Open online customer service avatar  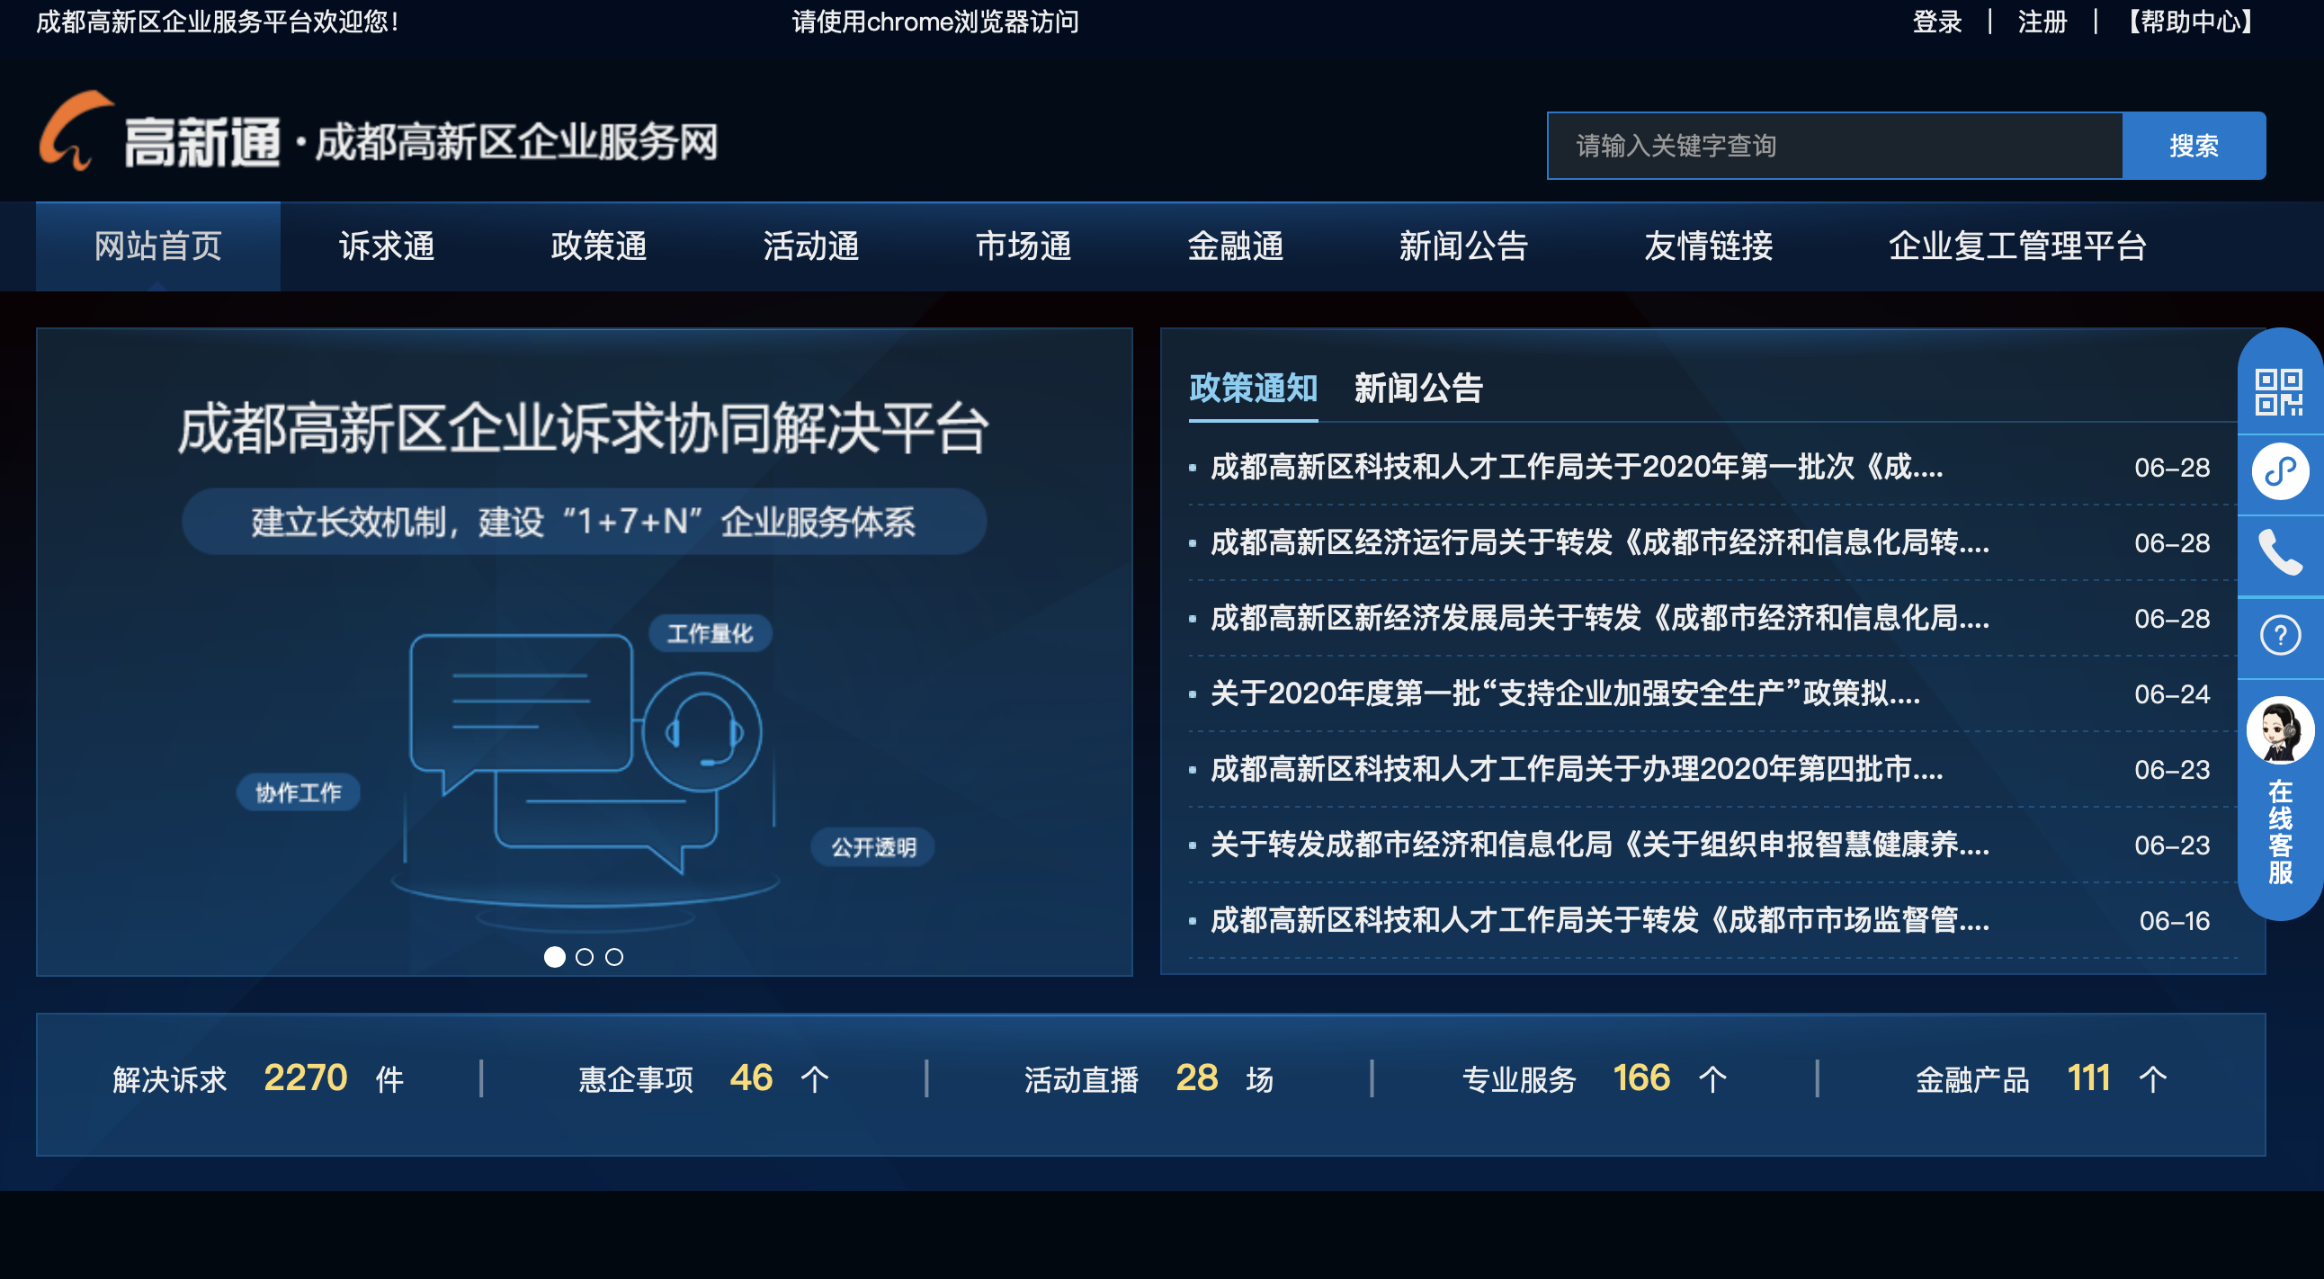(2279, 730)
